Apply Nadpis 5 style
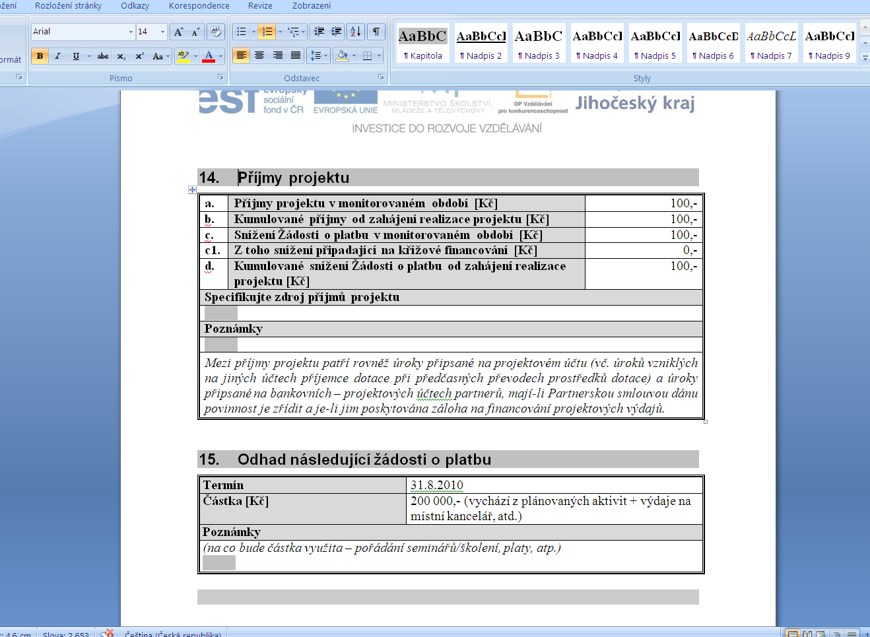 (x=655, y=44)
